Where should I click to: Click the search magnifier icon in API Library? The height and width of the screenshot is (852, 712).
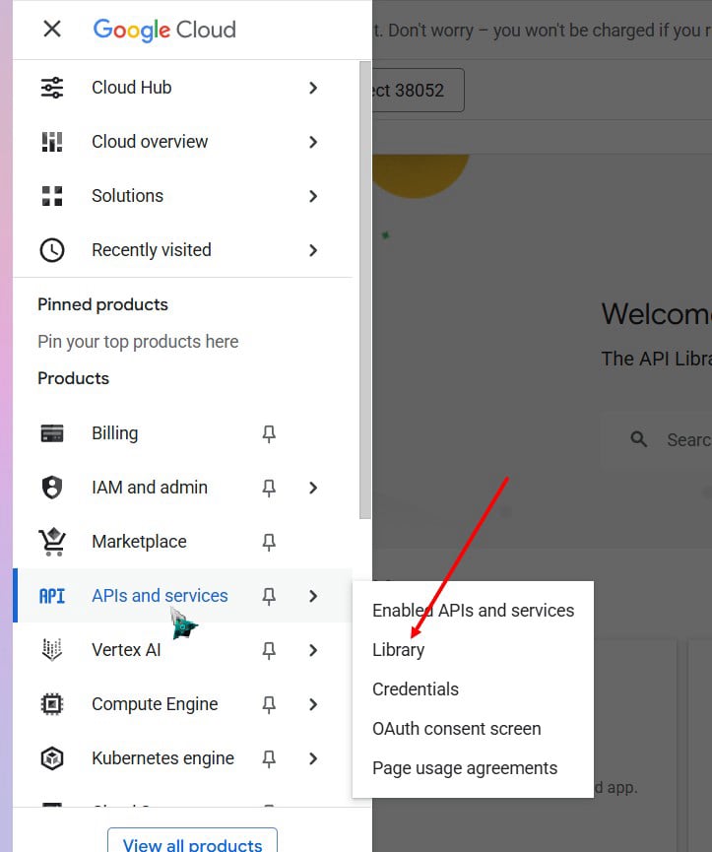639,439
